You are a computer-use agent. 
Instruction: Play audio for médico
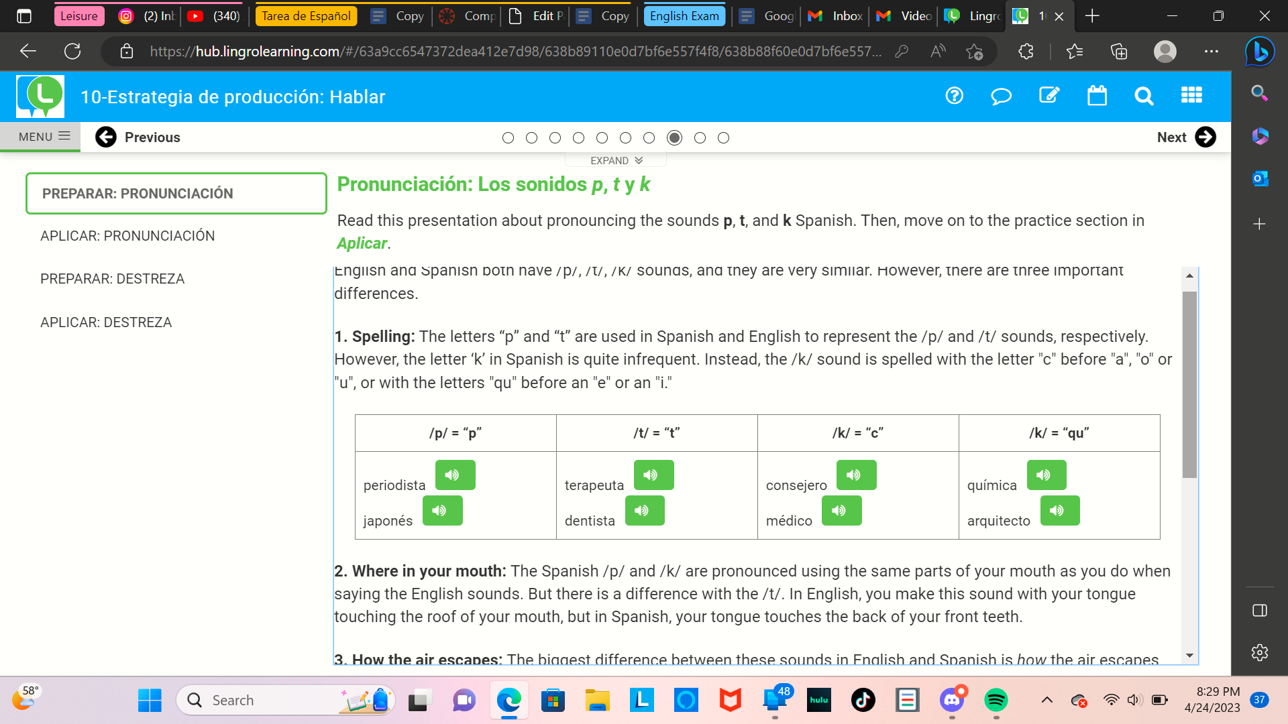841,510
